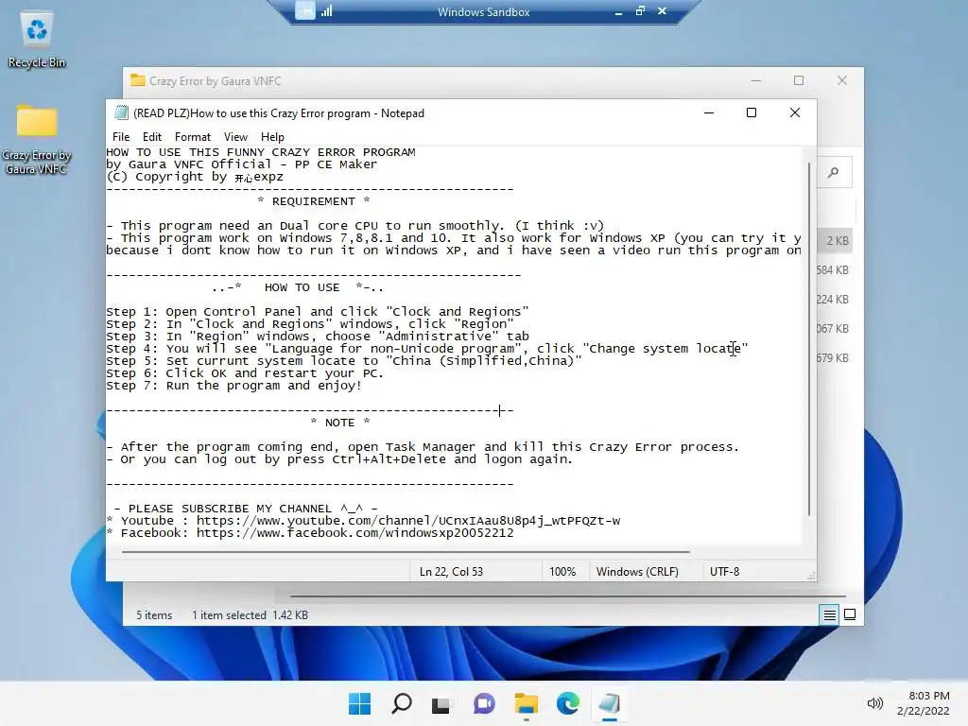Select the Crazy Error by Gaura VNFC folder
This screenshot has height=726, width=968.
coord(37,140)
